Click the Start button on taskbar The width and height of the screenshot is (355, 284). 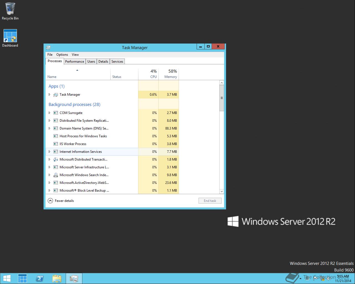point(7,278)
